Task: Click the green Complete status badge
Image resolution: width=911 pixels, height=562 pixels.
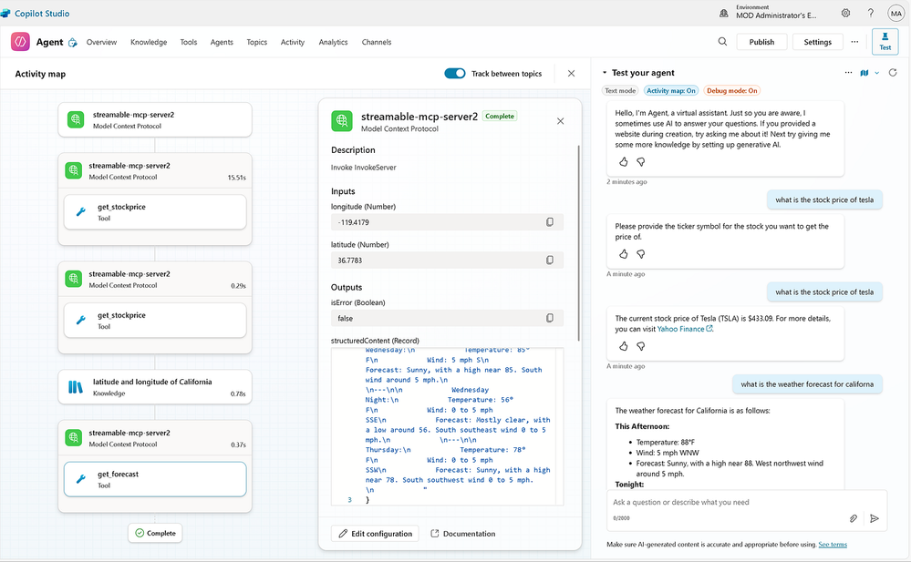Action: pos(500,116)
